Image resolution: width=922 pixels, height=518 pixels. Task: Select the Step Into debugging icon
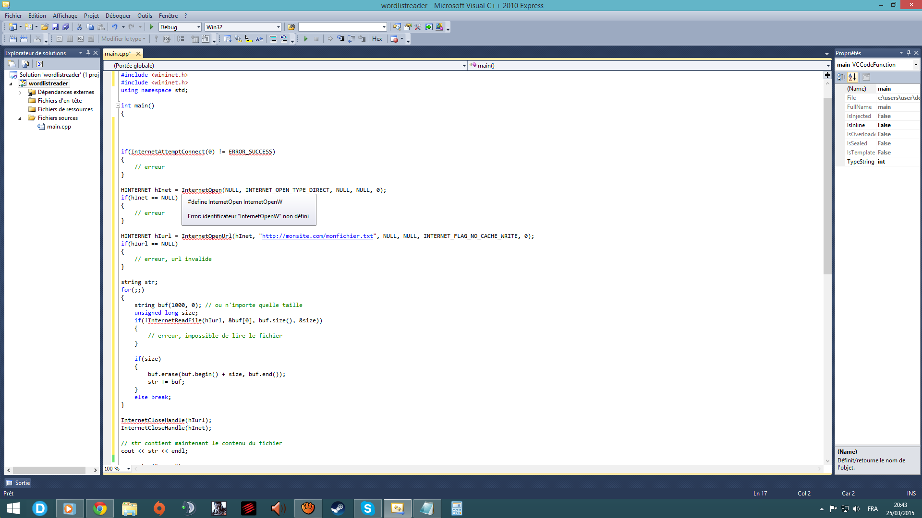(341, 39)
